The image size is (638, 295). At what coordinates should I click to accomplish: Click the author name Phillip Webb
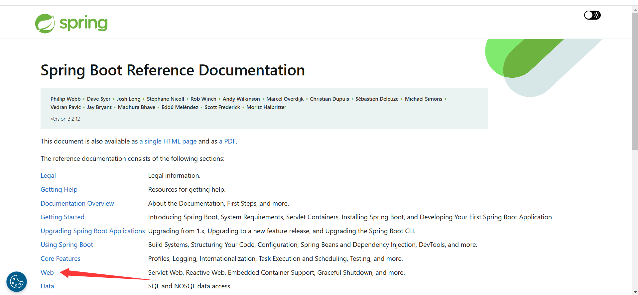(65, 99)
